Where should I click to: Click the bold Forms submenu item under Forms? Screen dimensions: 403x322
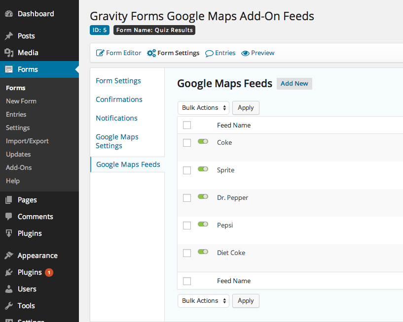[x=16, y=88]
